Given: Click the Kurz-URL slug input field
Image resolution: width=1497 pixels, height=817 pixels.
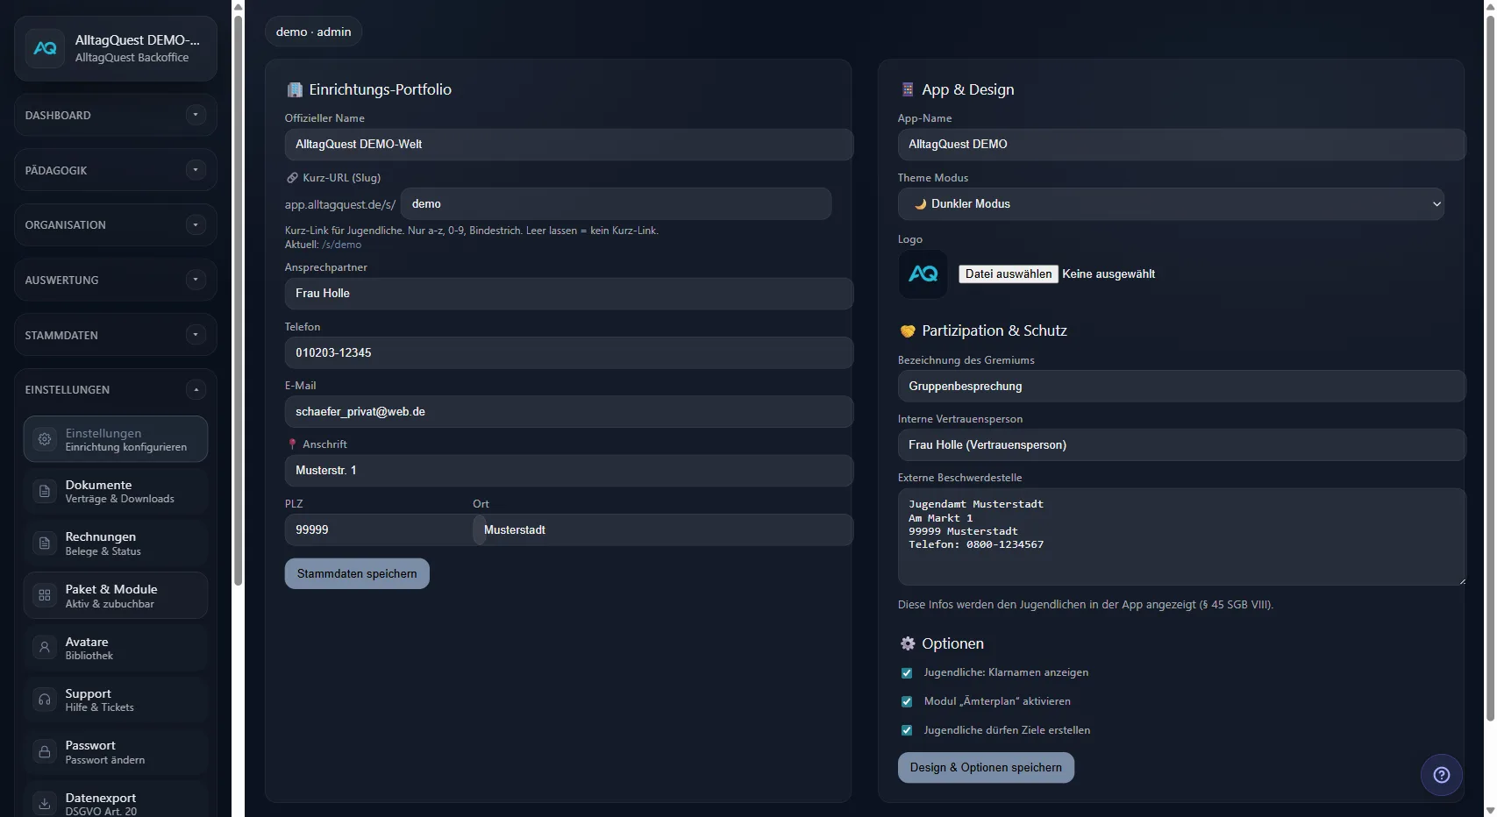Looking at the screenshot, I should (x=616, y=204).
